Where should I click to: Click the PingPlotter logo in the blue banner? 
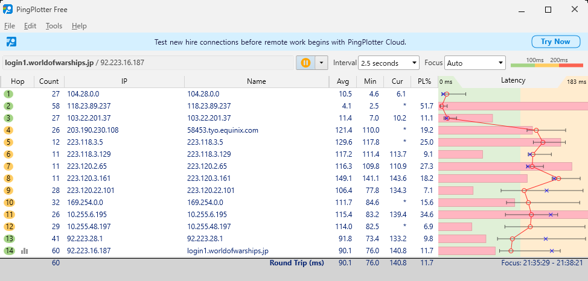tap(11, 42)
